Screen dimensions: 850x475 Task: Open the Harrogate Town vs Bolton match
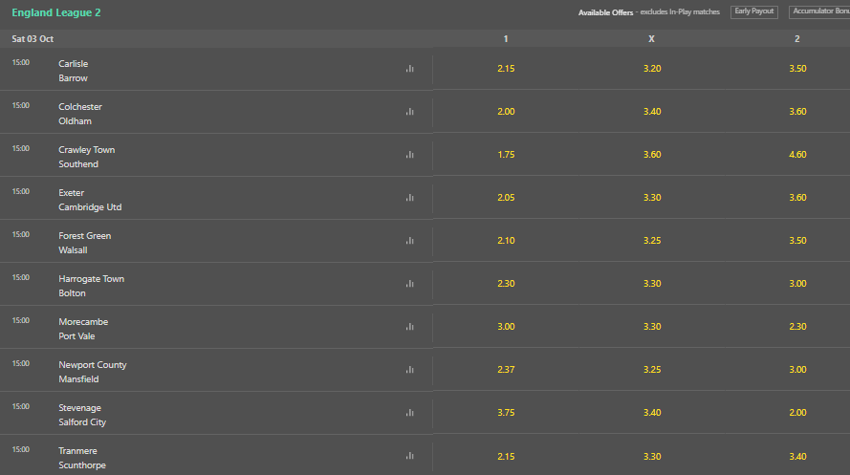(91, 286)
